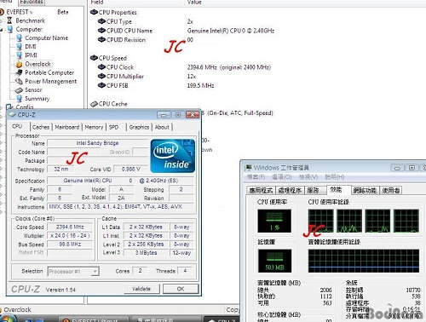426x322 pixels.
Task: Click the chip icon beside CPU Type
Action: point(101,21)
